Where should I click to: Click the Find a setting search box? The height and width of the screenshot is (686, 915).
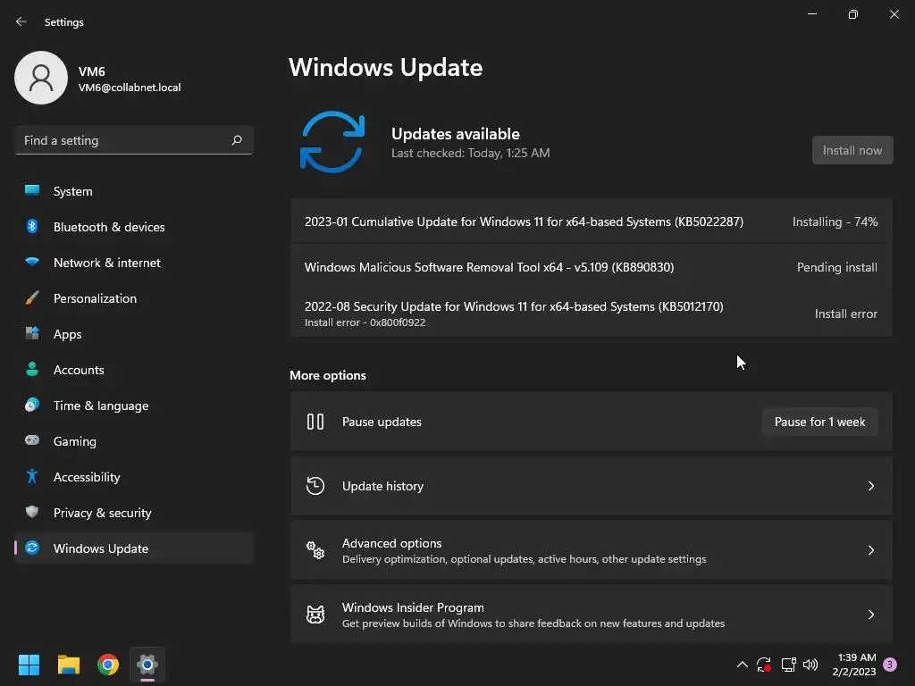134,140
